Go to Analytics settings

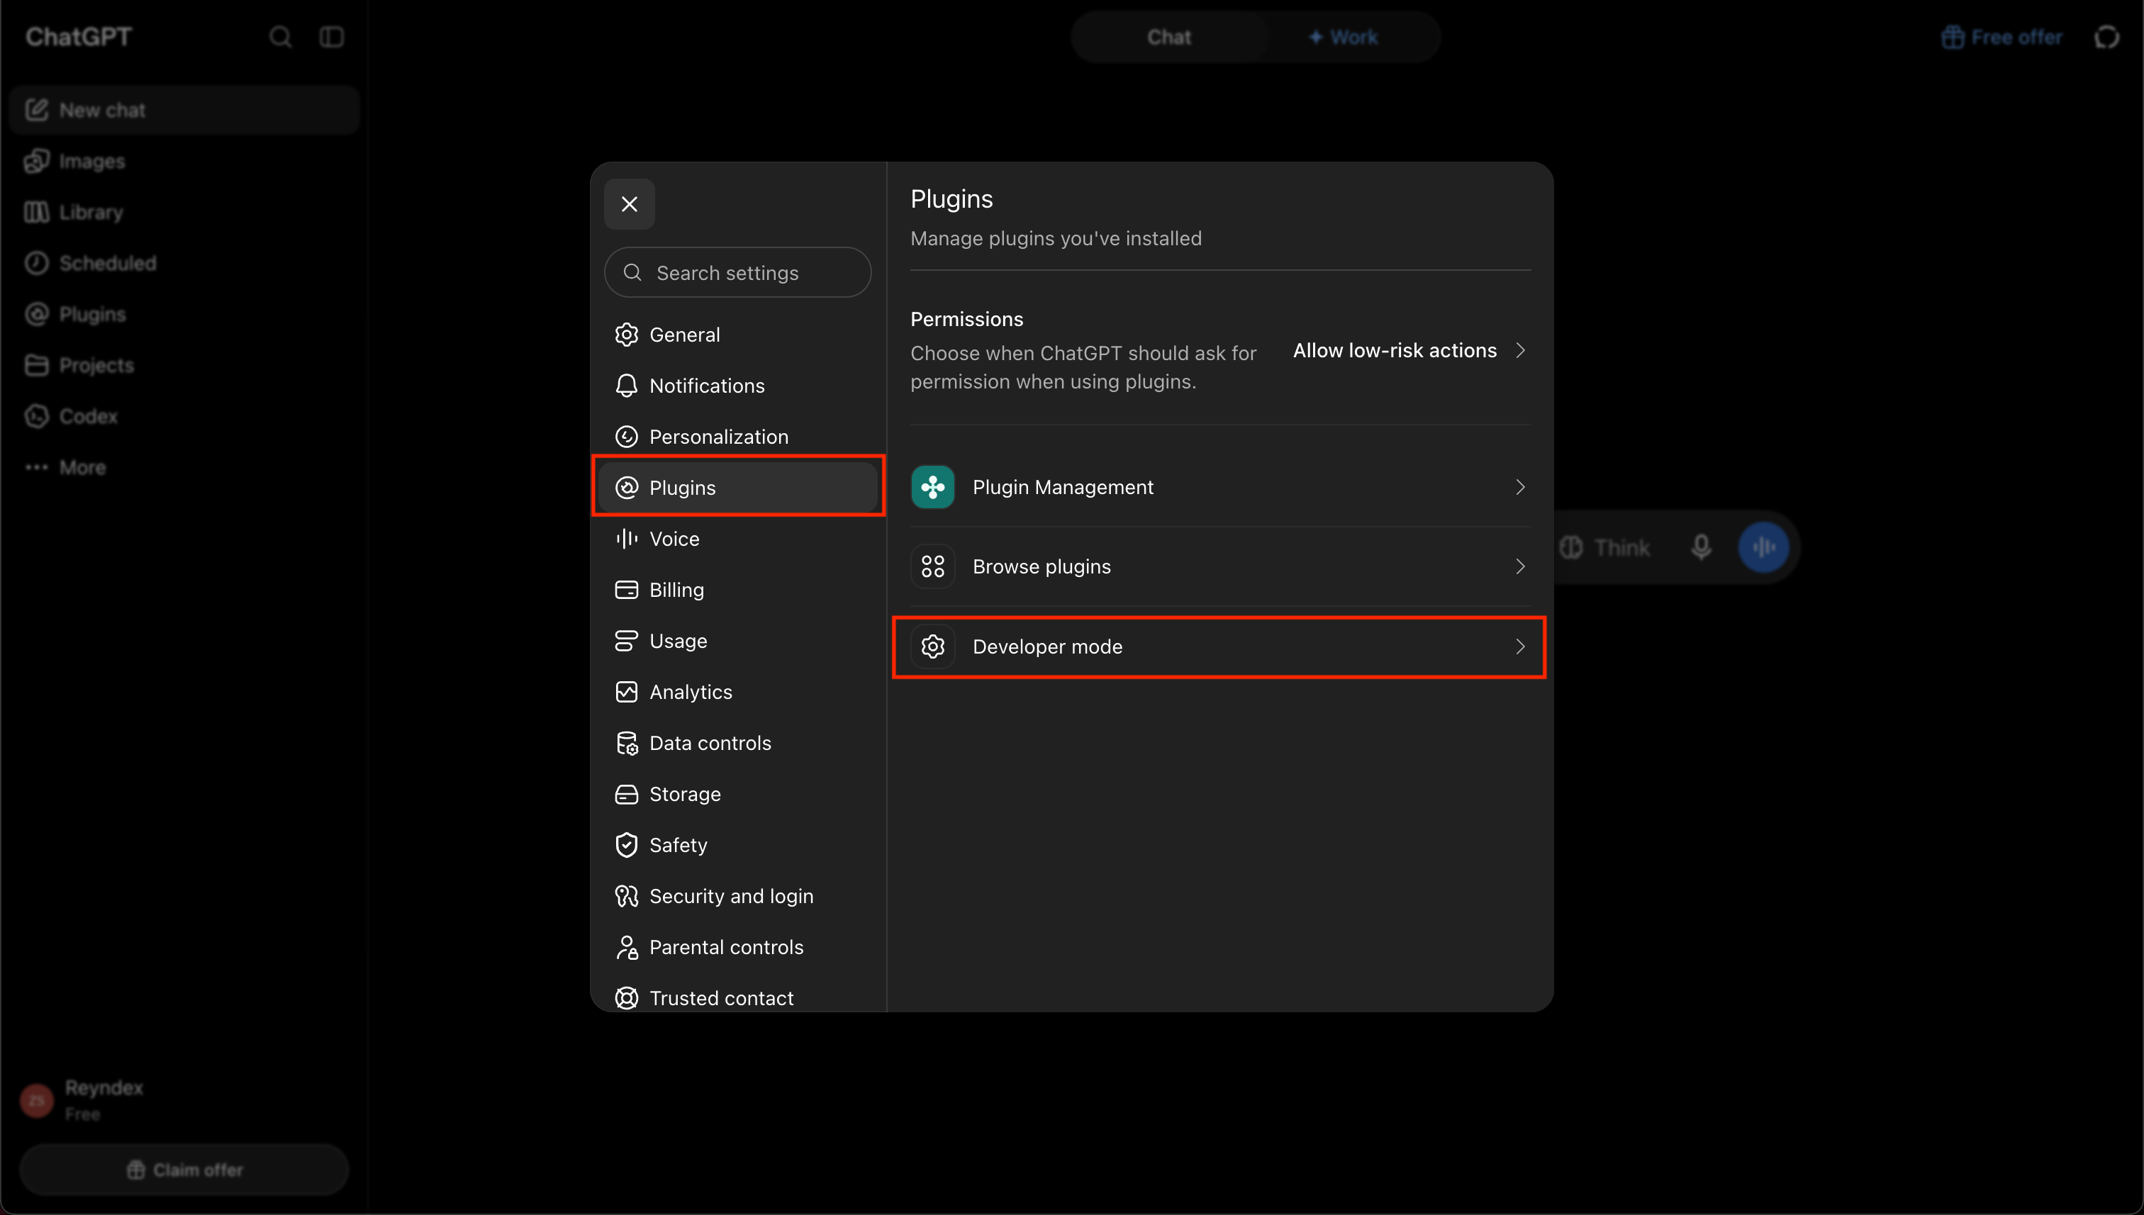pyautogui.click(x=738, y=692)
